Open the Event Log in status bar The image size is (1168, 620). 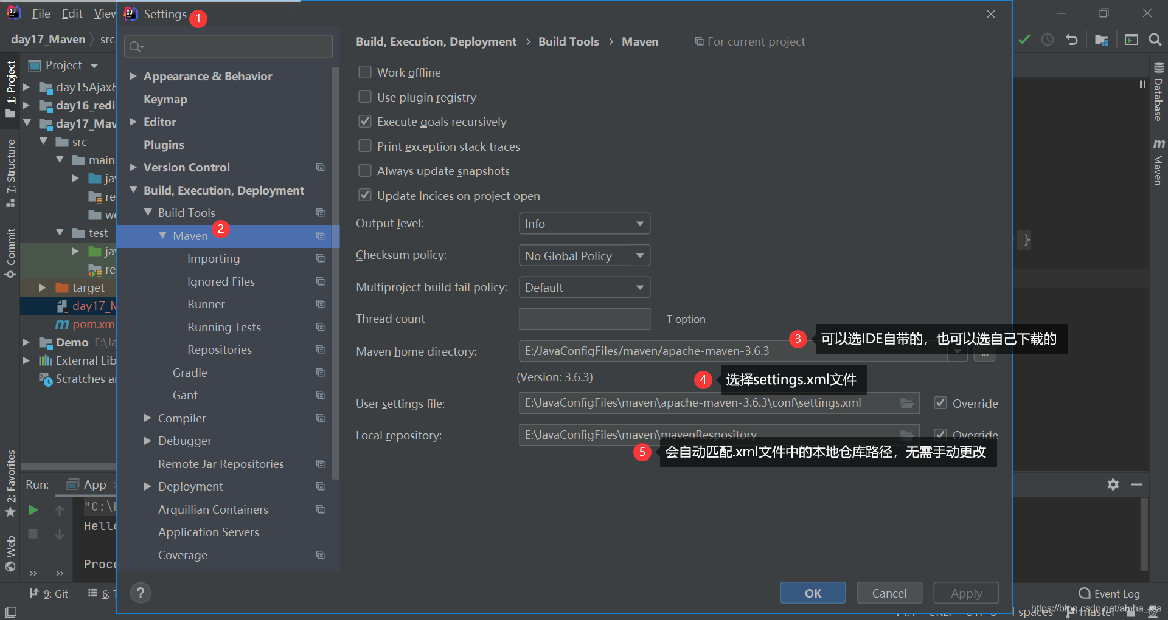coord(1110,593)
